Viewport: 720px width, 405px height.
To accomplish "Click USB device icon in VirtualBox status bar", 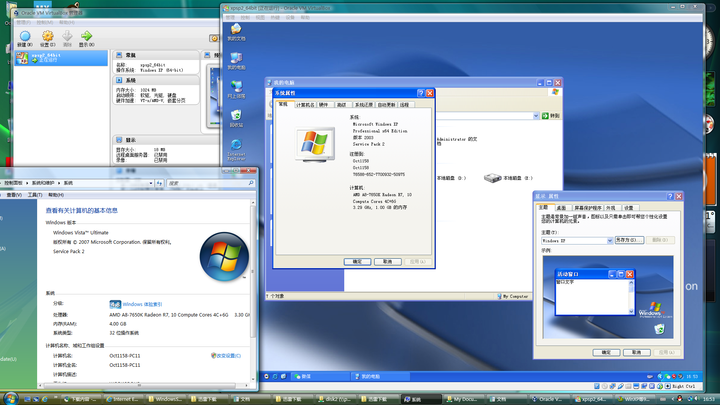I will pos(620,386).
